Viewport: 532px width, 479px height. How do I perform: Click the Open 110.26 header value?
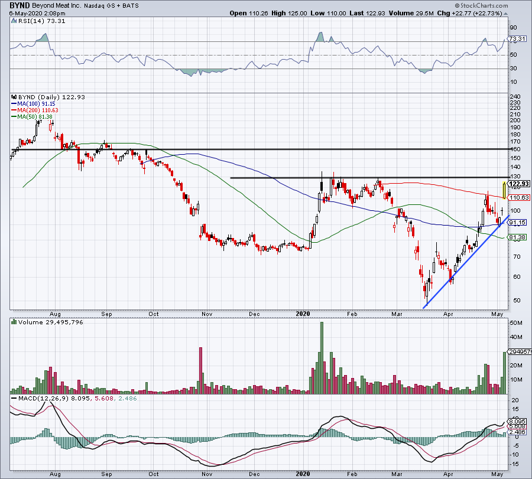[249, 13]
